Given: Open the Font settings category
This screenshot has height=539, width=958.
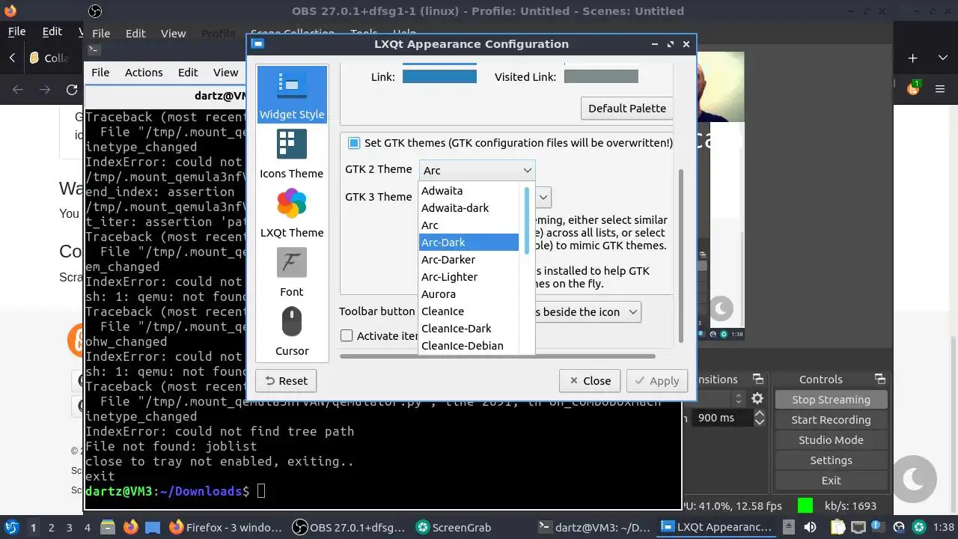Looking at the screenshot, I should pyautogui.click(x=291, y=272).
